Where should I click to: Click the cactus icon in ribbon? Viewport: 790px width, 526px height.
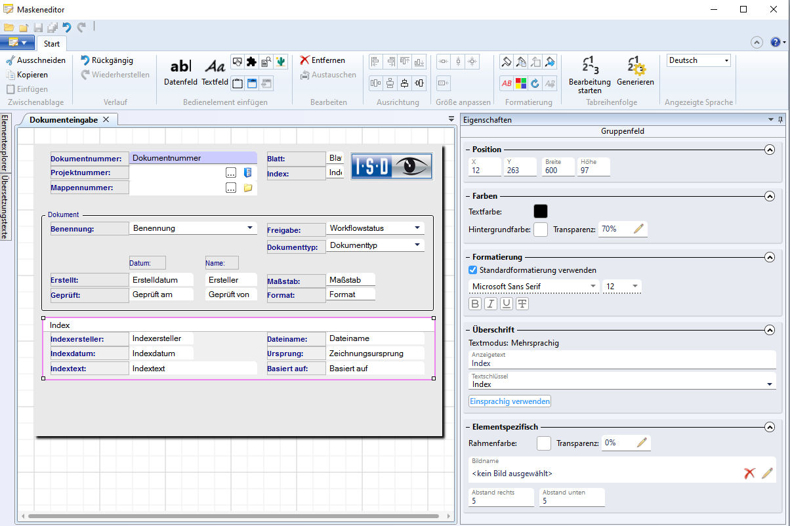[281, 62]
